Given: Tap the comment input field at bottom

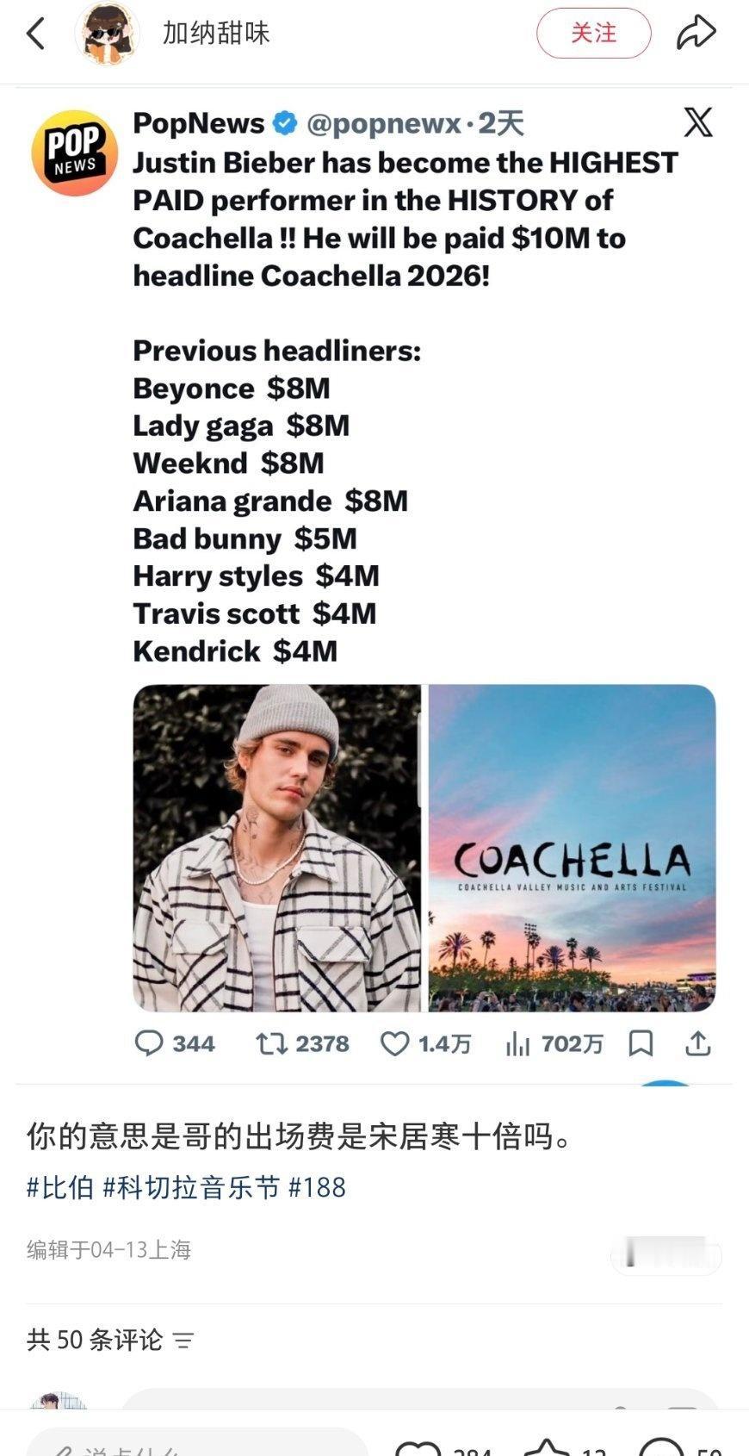Looking at the screenshot, I should coord(198,1443).
